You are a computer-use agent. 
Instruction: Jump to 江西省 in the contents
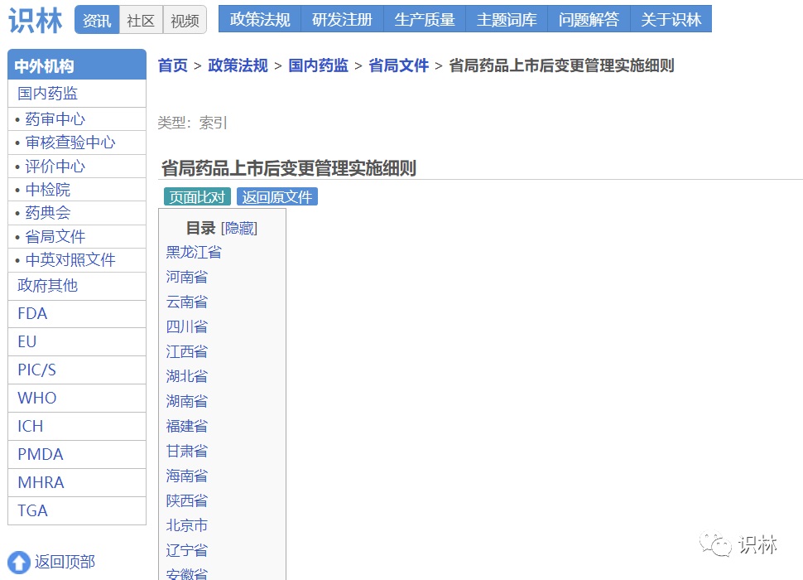(x=187, y=351)
